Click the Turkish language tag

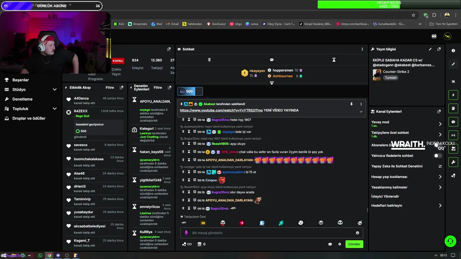point(390,78)
